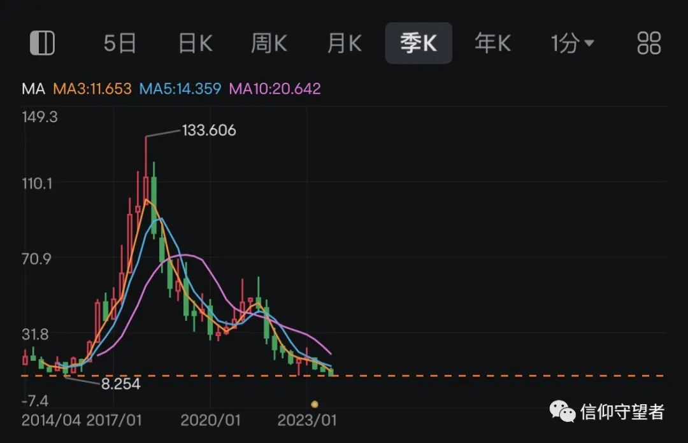Click the 2020/01 date axis label
The width and height of the screenshot is (688, 443).
210,420
